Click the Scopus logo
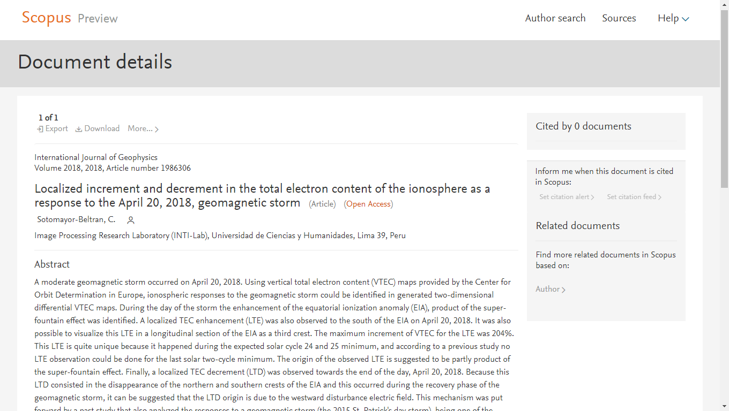729x411 pixels. [46, 18]
